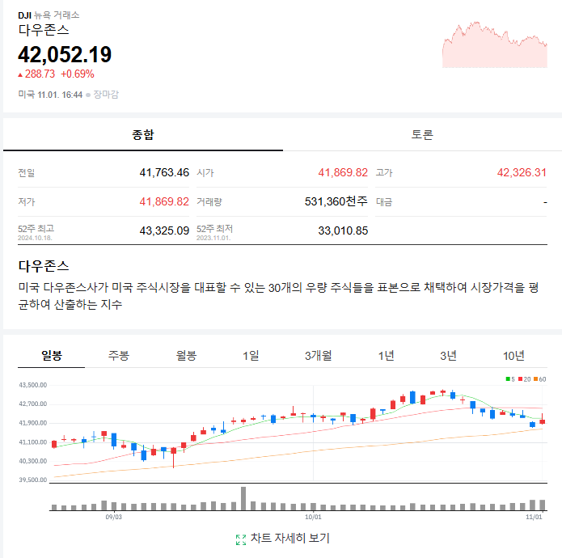Switch to the 10년 chart range

point(513,356)
